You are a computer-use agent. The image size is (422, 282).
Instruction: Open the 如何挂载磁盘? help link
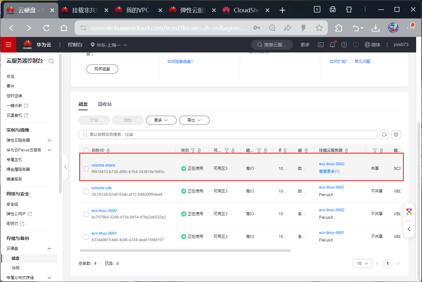pos(180,62)
